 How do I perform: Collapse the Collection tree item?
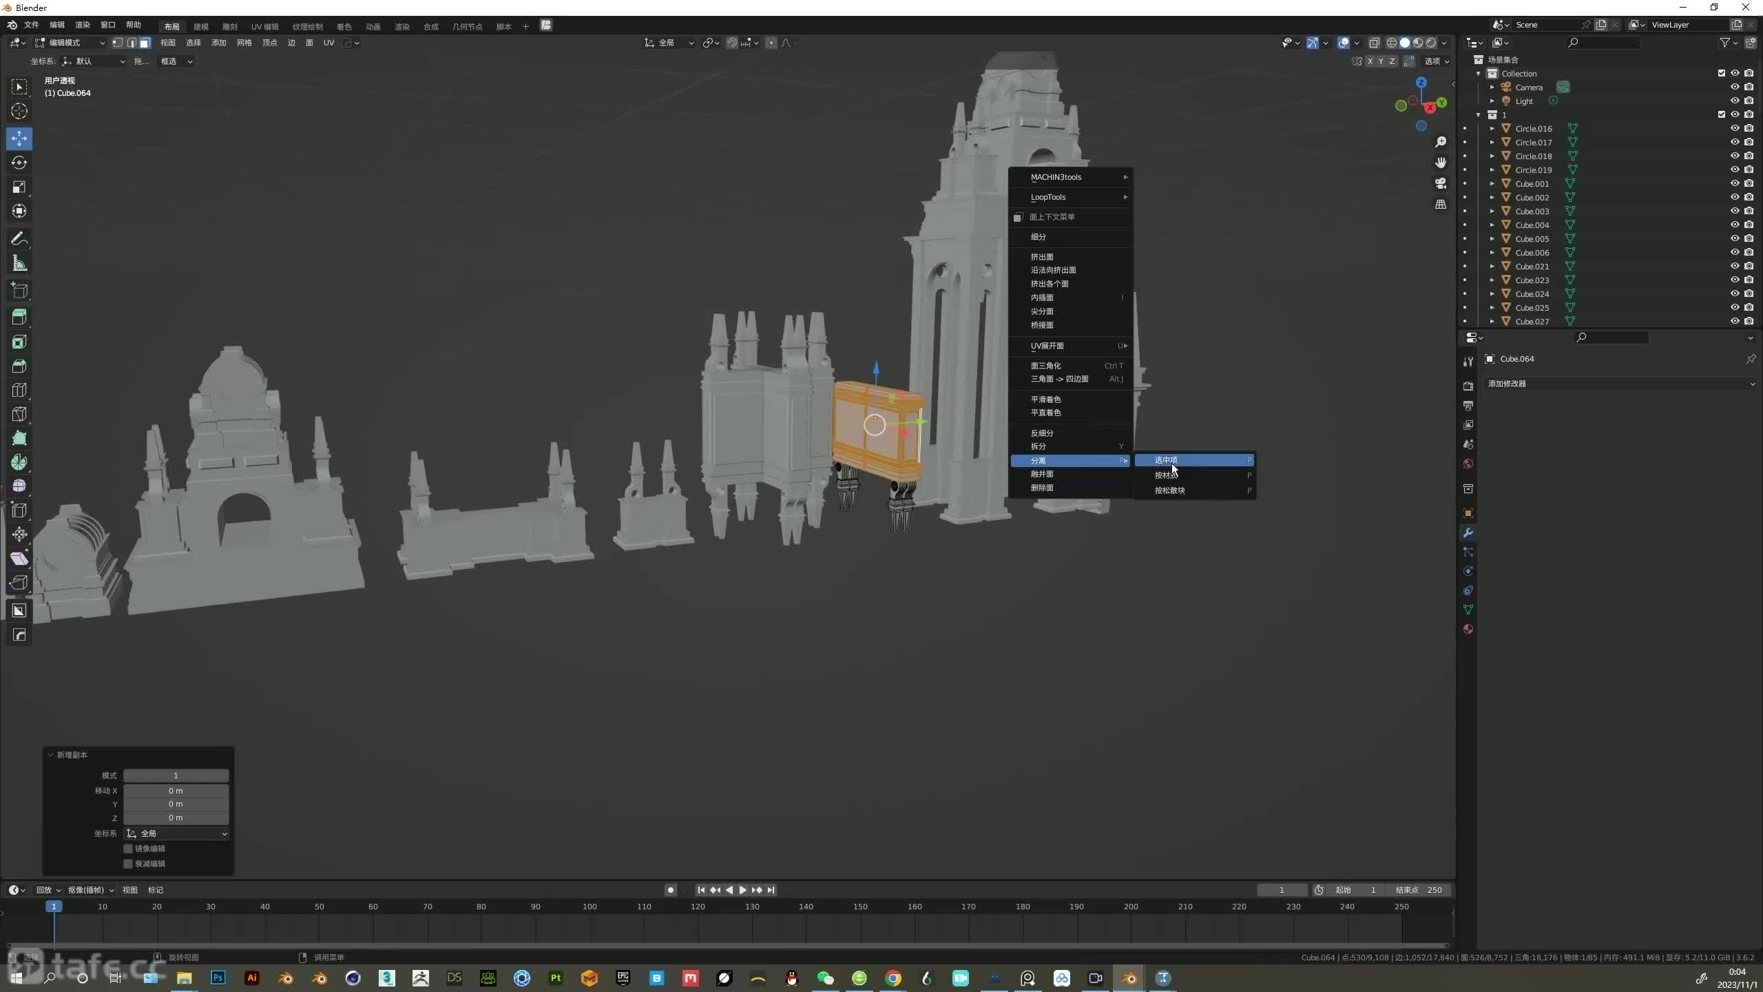(x=1478, y=73)
